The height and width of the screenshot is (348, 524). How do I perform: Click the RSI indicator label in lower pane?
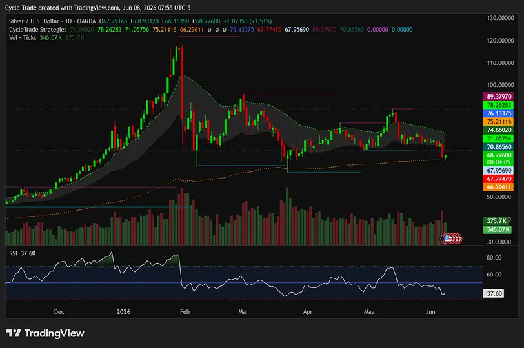coord(13,253)
